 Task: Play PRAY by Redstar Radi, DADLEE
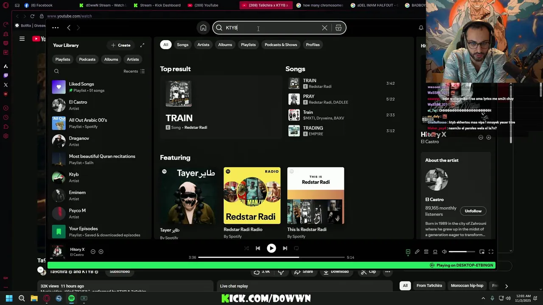point(343,99)
